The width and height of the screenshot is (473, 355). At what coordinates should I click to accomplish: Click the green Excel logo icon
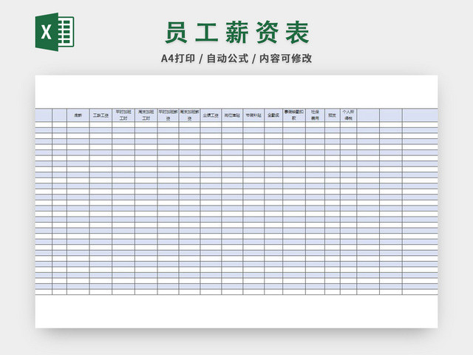click(x=55, y=32)
